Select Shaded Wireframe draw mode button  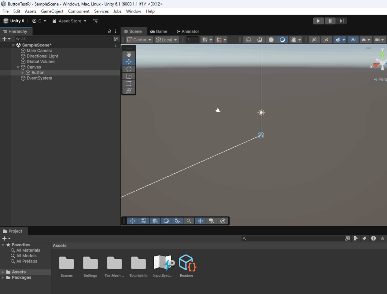click(260, 40)
